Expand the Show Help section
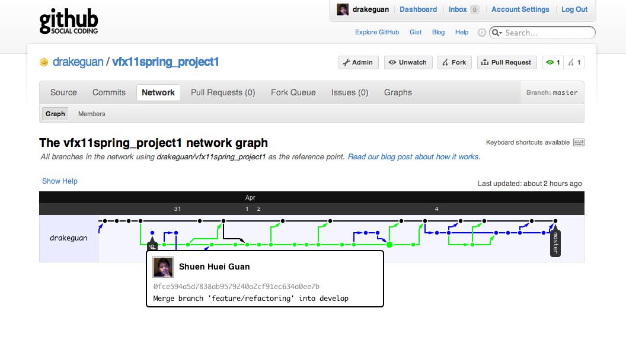 click(x=60, y=181)
